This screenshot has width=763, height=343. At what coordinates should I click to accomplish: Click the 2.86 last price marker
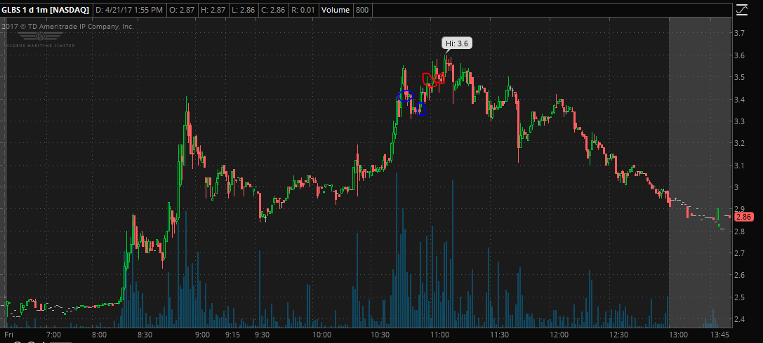click(x=745, y=217)
